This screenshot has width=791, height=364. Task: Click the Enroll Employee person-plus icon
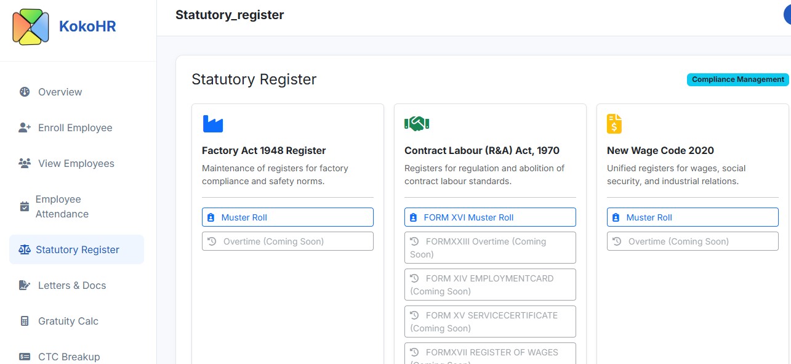(x=25, y=128)
